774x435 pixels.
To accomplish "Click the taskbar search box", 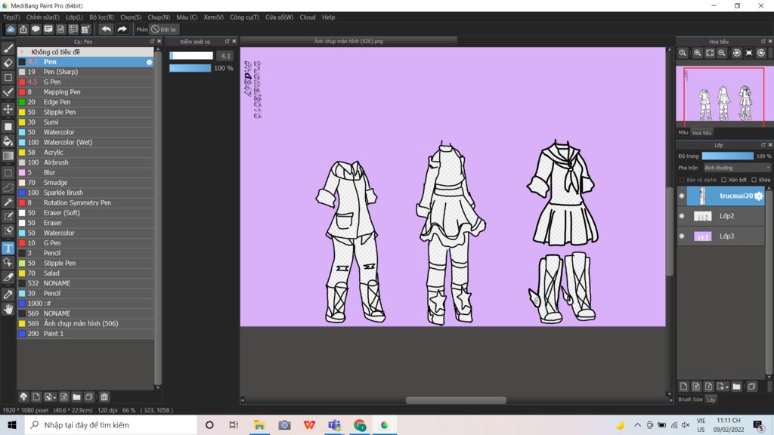I will point(111,424).
